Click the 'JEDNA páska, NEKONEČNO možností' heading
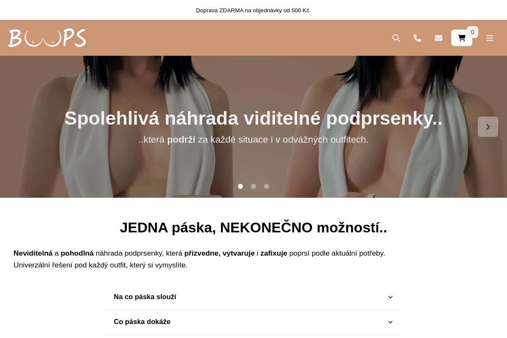Image resolution: width=507 pixels, height=338 pixels. [253, 227]
